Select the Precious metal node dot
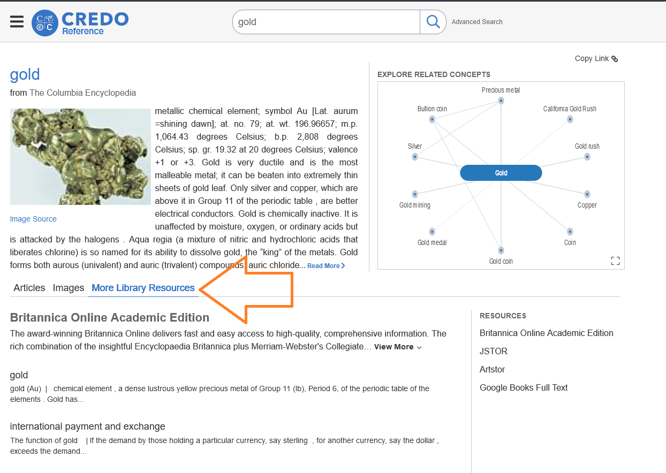 (x=501, y=101)
